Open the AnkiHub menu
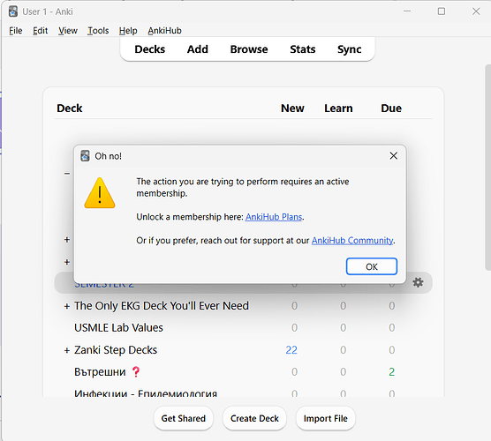Image resolution: width=491 pixels, height=441 pixels. click(x=164, y=31)
